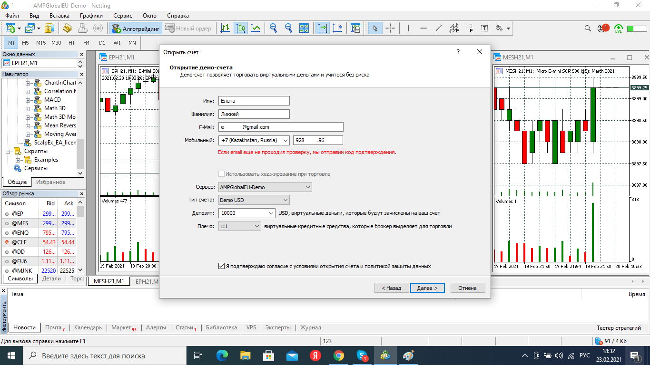Open the search magnifier in the toolbar
Image resolution: width=650 pixels, height=365 pixels.
tap(588, 29)
